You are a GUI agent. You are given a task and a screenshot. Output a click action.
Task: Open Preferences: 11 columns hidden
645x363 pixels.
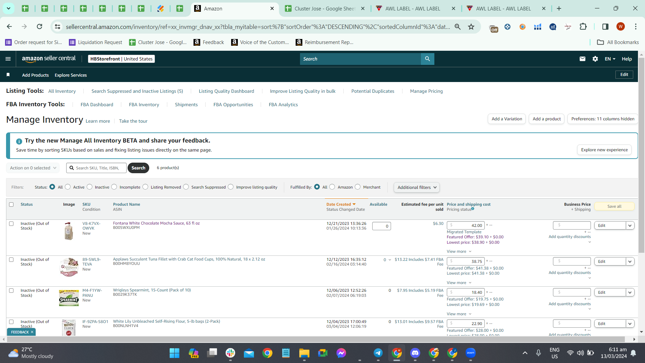pos(603,119)
